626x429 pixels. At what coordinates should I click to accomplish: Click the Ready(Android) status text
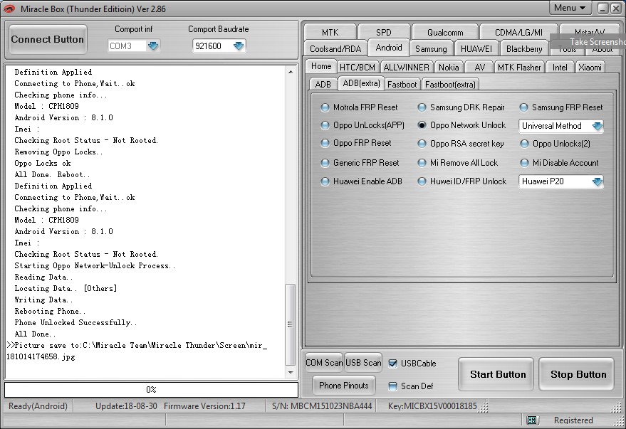(38, 406)
